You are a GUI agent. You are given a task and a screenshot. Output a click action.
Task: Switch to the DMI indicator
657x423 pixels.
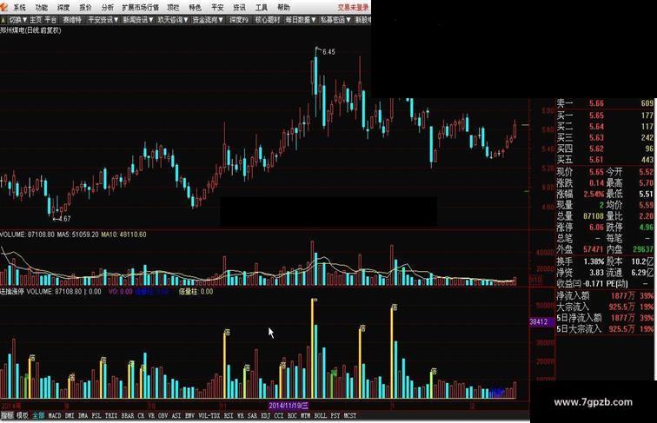[x=70, y=415]
